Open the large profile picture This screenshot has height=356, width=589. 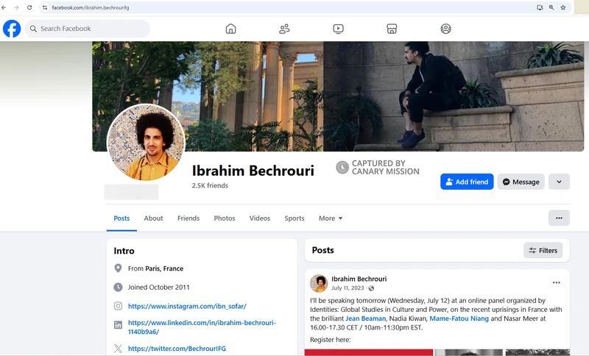(x=146, y=143)
